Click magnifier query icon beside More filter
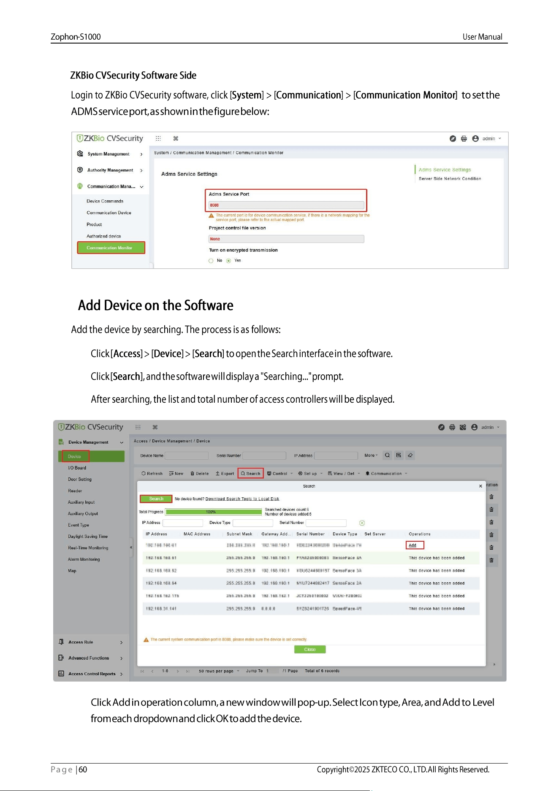This screenshot has width=559, height=791. coord(387,456)
